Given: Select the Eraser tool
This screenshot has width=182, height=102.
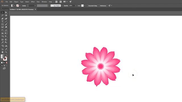Looking at the screenshot, I should (6, 27).
